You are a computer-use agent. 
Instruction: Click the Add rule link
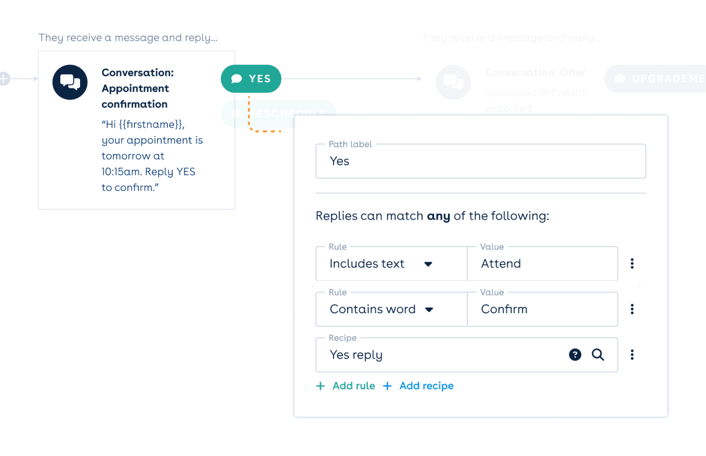(353, 386)
